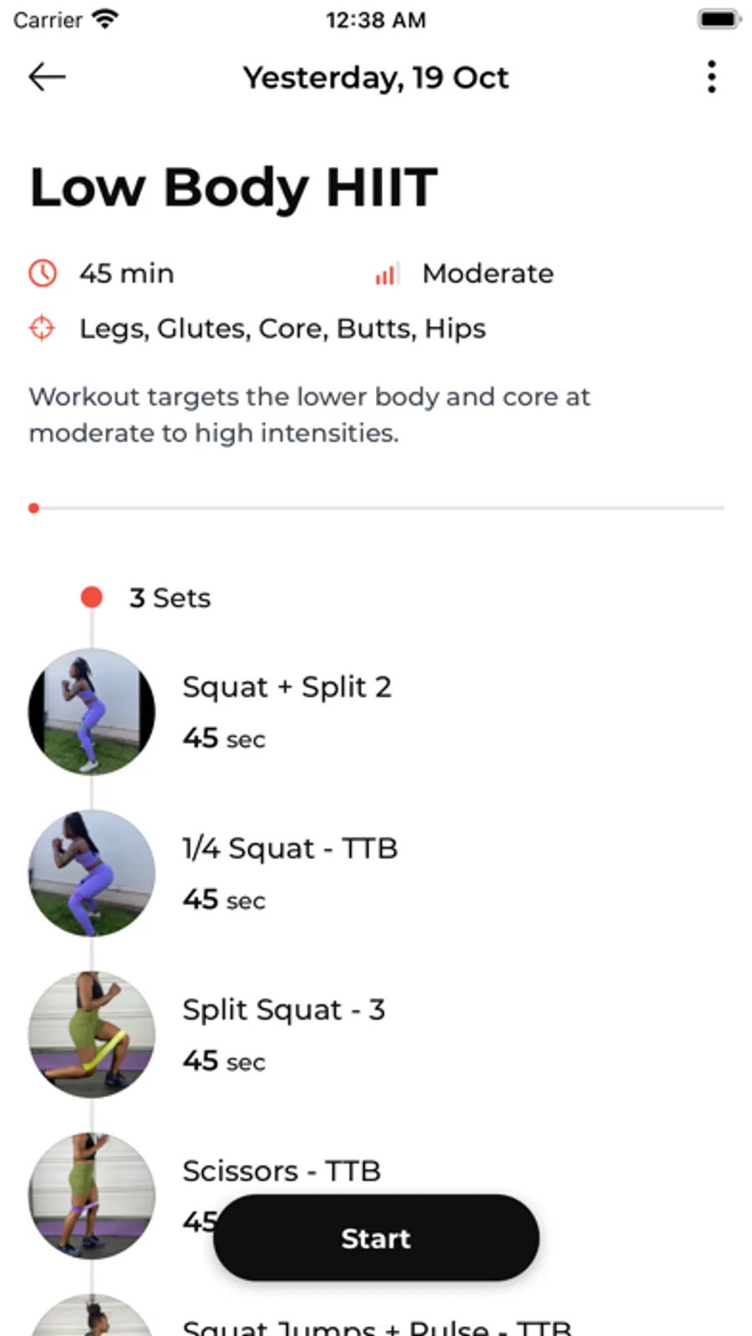752x1336 pixels.
Task: Click the red workout progress slider dot
Action: pyautogui.click(x=33, y=507)
